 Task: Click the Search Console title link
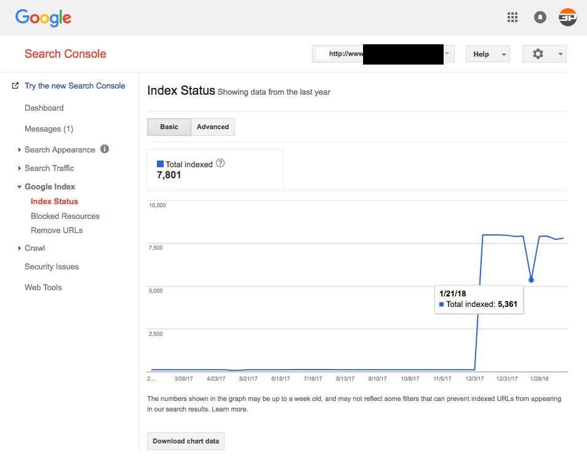[x=65, y=54]
